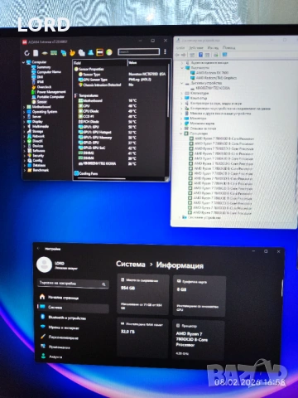Select the Sensor item in AIDA64 tree

point(42,102)
